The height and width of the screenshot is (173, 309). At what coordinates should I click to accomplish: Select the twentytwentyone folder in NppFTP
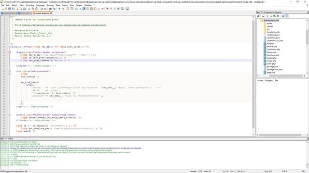pos(271,21)
